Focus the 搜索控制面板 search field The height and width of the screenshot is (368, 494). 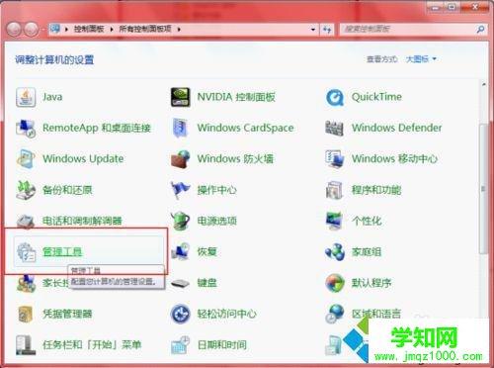[408, 30]
